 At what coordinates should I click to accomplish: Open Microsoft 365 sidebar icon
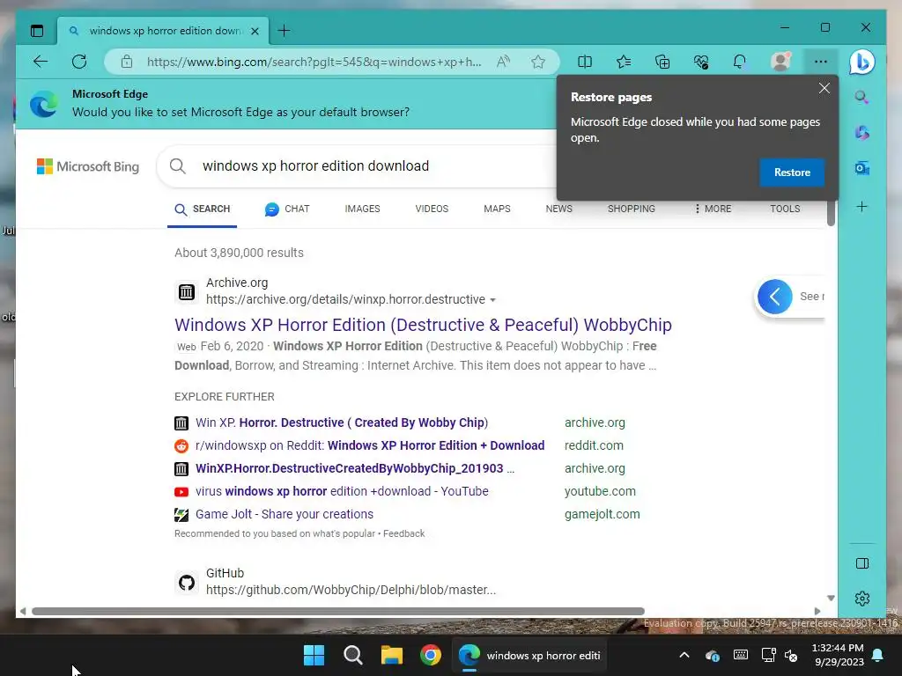861,133
